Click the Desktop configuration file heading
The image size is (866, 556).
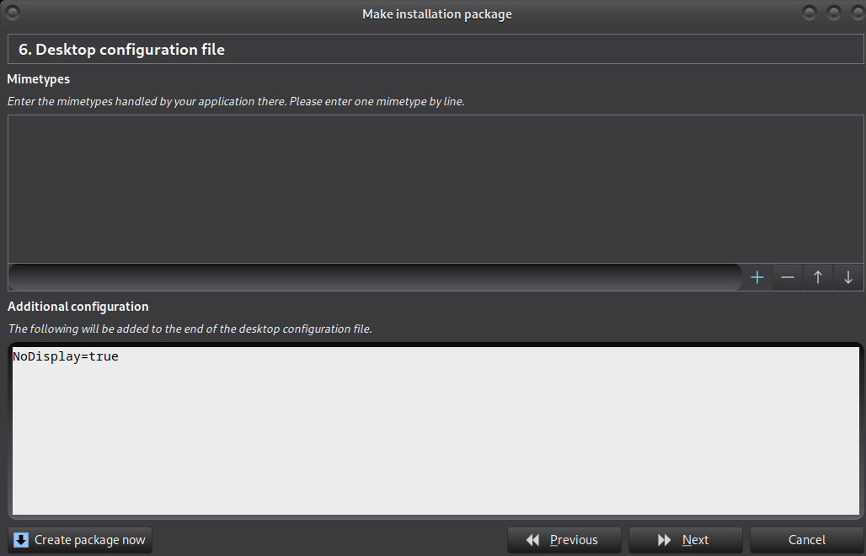pyautogui.click(x=122, y=50)
